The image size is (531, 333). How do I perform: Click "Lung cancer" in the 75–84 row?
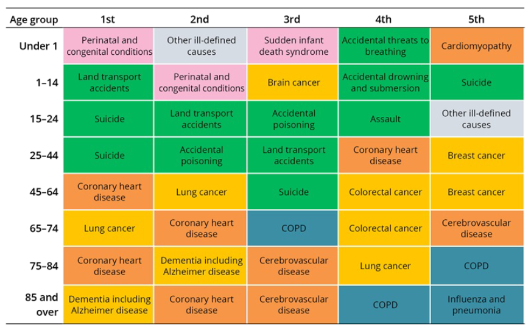[385, 266]
